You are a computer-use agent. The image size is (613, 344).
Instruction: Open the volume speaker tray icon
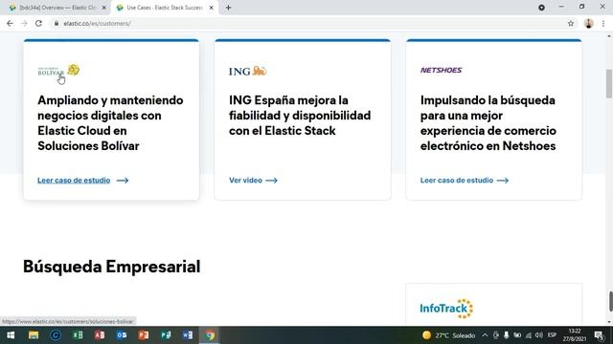539,335
